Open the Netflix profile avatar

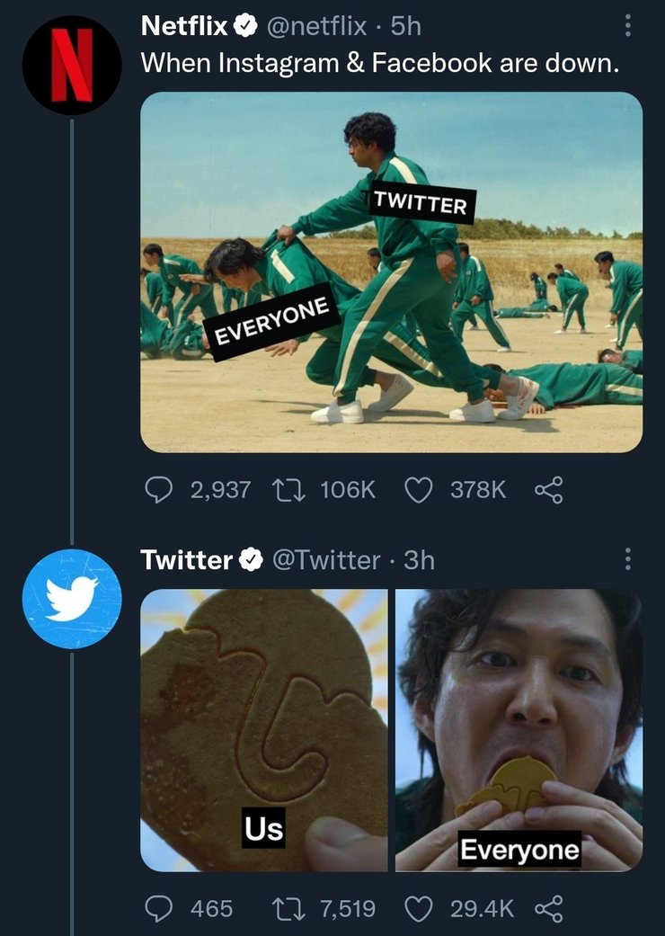pos(72,65)
